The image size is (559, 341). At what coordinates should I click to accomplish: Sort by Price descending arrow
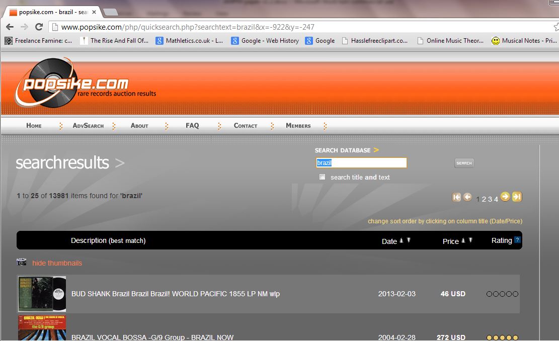tap(470, 240)
